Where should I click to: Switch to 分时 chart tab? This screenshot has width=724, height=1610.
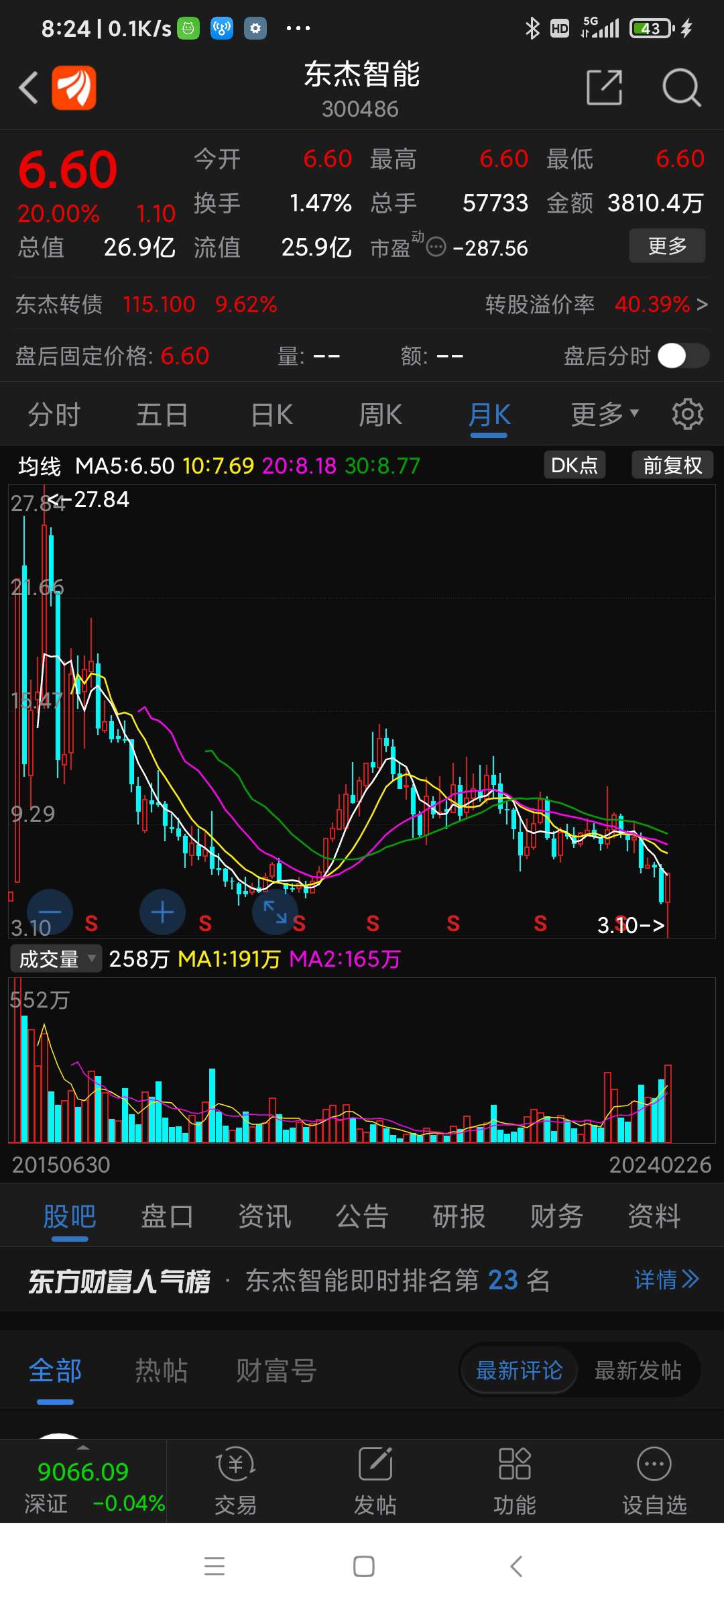pos(54,415)
